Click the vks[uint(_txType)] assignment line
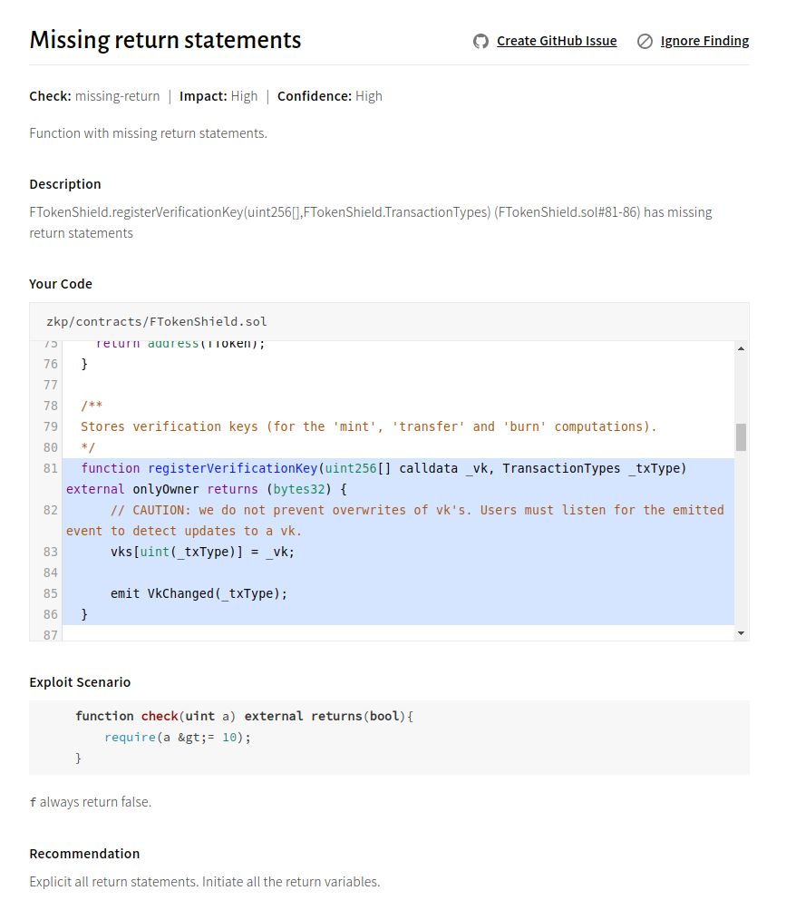The width and height of the screenshot is (786, 920). [x=202, y=552]
